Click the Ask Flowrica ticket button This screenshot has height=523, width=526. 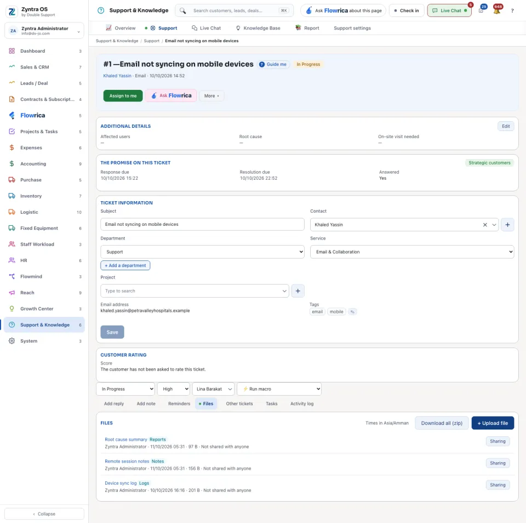(171, 96)
